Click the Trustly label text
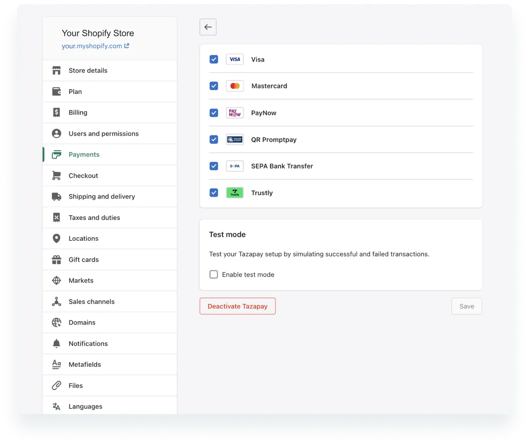This screenshot has width=529, height=444. [262, 193]
